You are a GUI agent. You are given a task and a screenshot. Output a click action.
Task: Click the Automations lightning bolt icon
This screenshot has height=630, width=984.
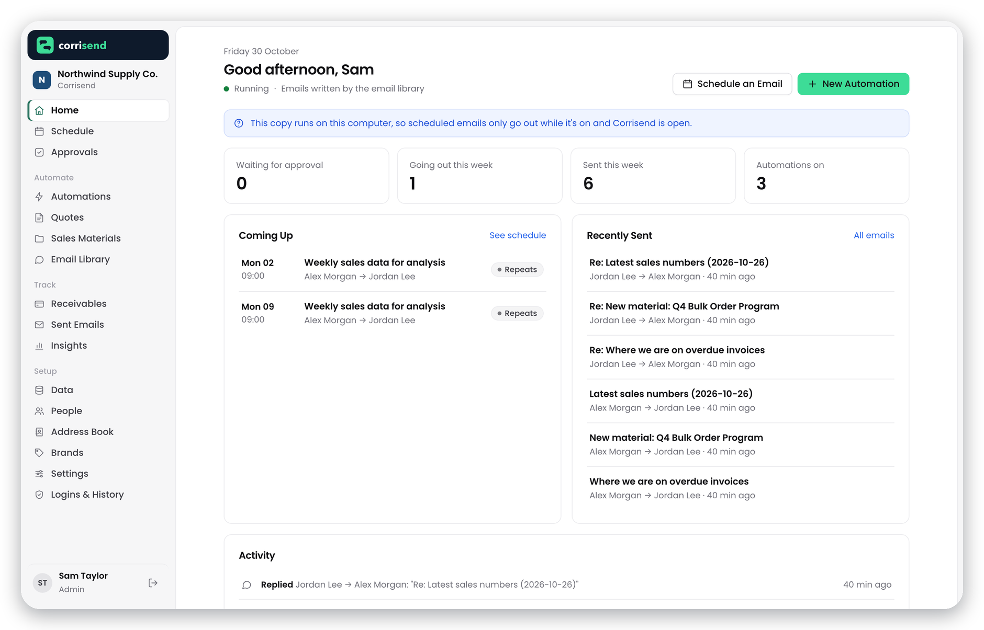pos(39,197)
